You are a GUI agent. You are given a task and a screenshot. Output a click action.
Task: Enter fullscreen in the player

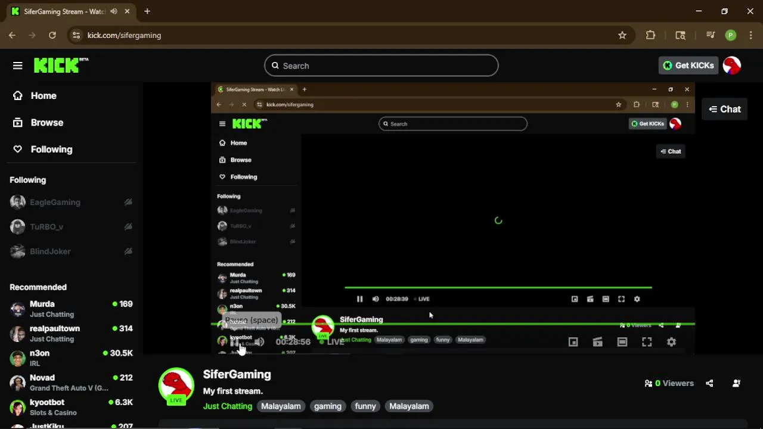[647, 342]
